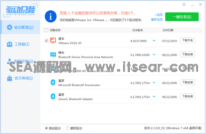The height and width of the screenshot is (134, 206).
Task: Click the VMware SVGA 3D device name
Action: tap(70, 43)
